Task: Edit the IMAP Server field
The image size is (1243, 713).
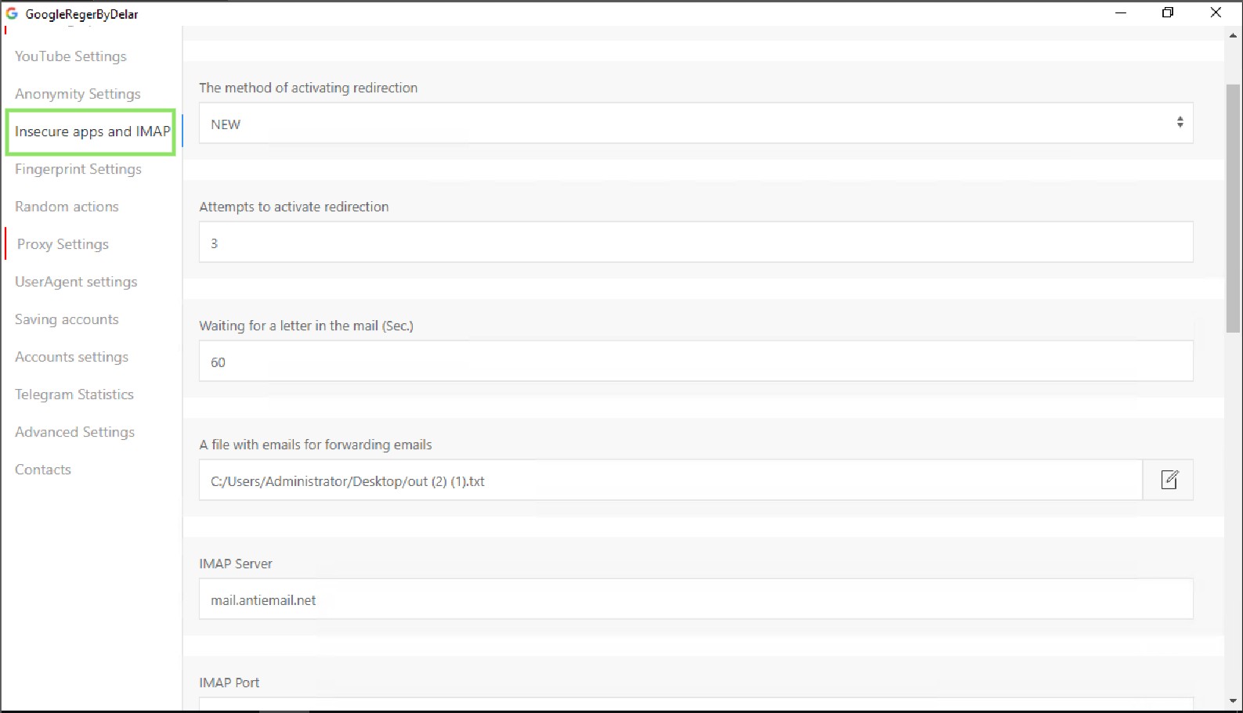Action: pos(696,600)
